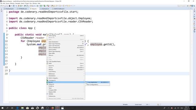This screenshot has height=110, width=196.
Task: Click the Microsoft Store taskbar icon
Action: (x=27, y=108)
